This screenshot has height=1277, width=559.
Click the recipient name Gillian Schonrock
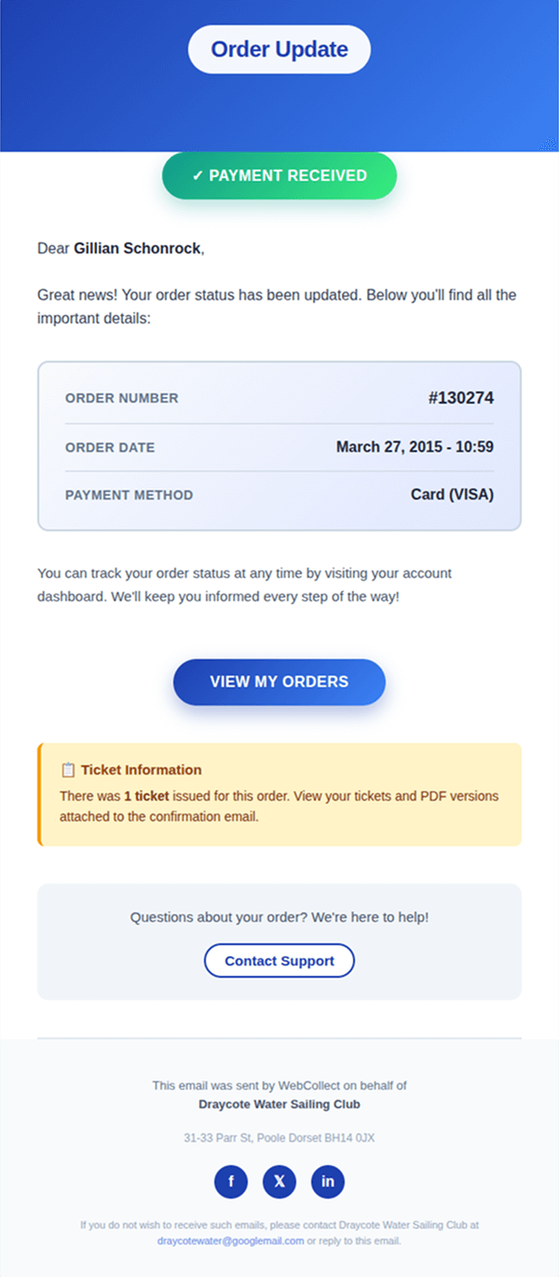tap(137, 248)
